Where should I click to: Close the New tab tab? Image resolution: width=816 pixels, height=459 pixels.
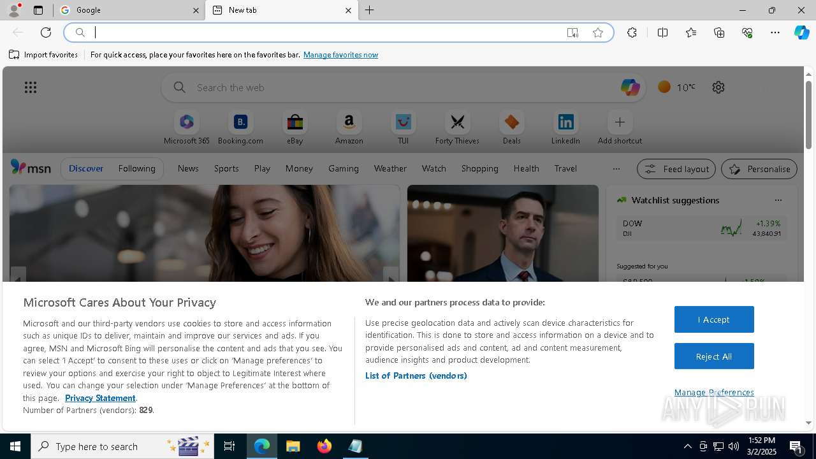[x=348, y=10]
